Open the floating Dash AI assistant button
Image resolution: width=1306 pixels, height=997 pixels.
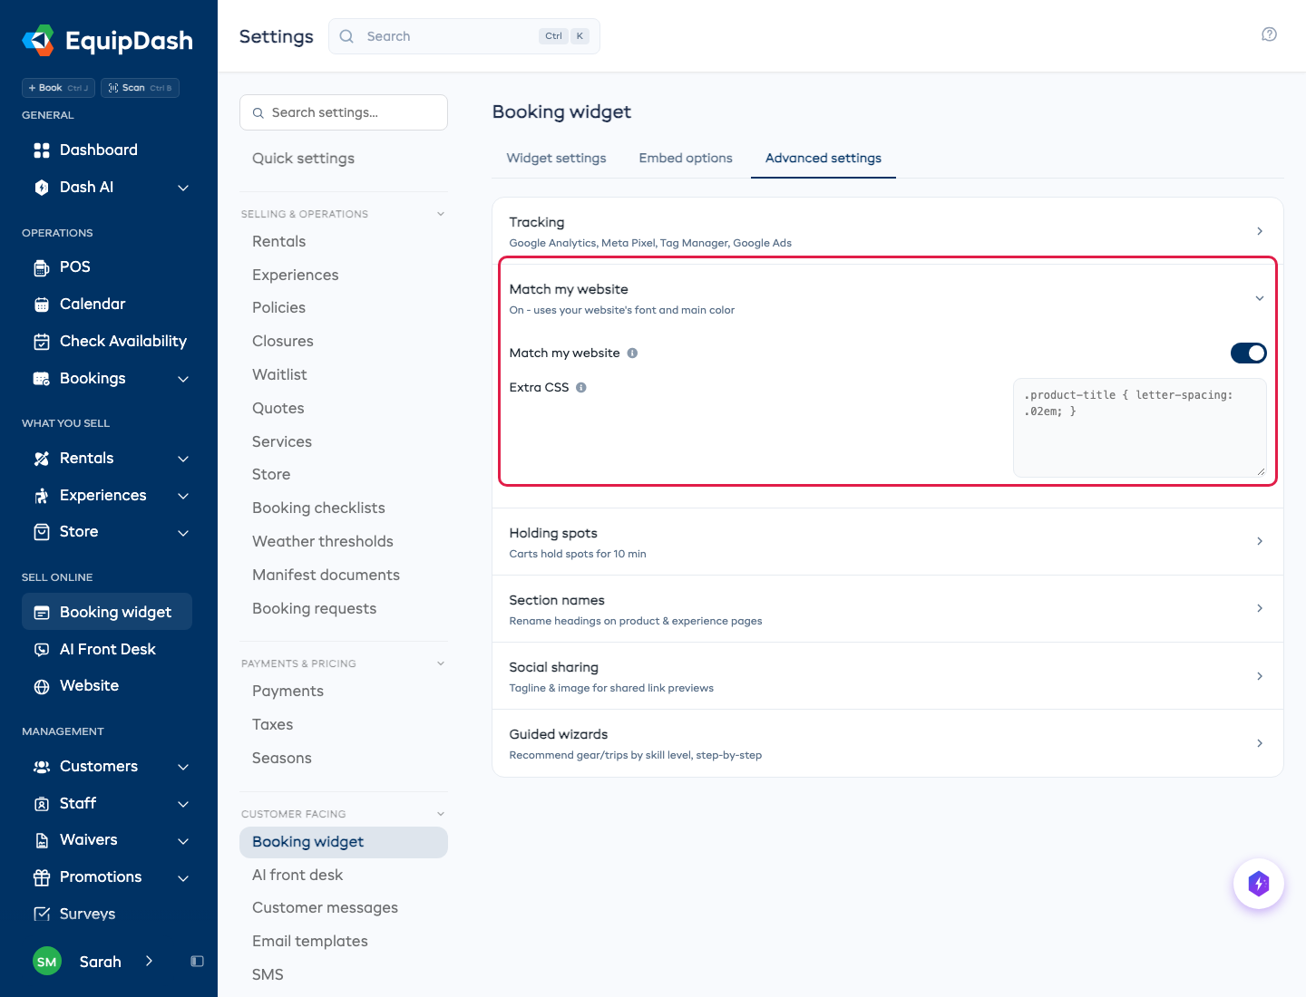[x=1259, y=884]
